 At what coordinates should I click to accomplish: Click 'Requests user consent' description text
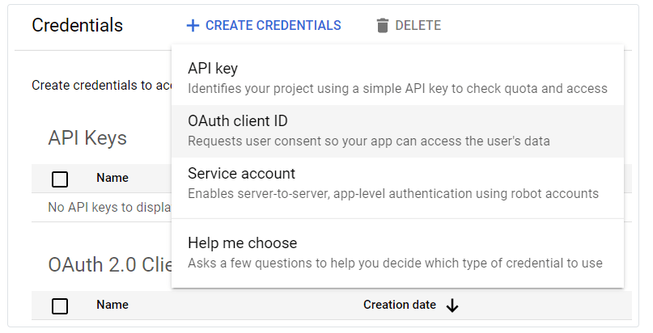tap(368, 141)
